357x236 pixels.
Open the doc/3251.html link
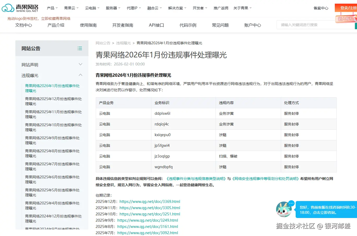(150, 214)
